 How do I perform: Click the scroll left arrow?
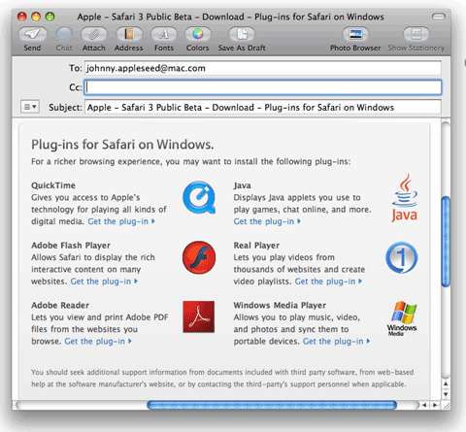point(424,405)
